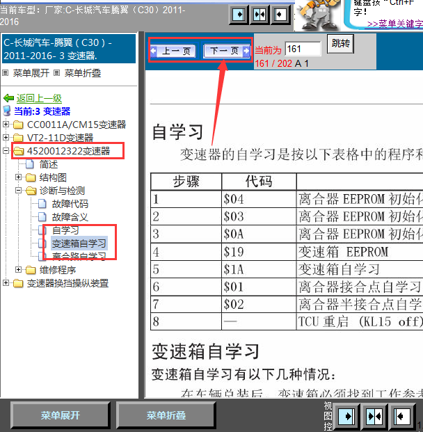The image size is (423, 432).
Task: Click folder icon of VT2-11D变速器
Action: click(19, 138)
